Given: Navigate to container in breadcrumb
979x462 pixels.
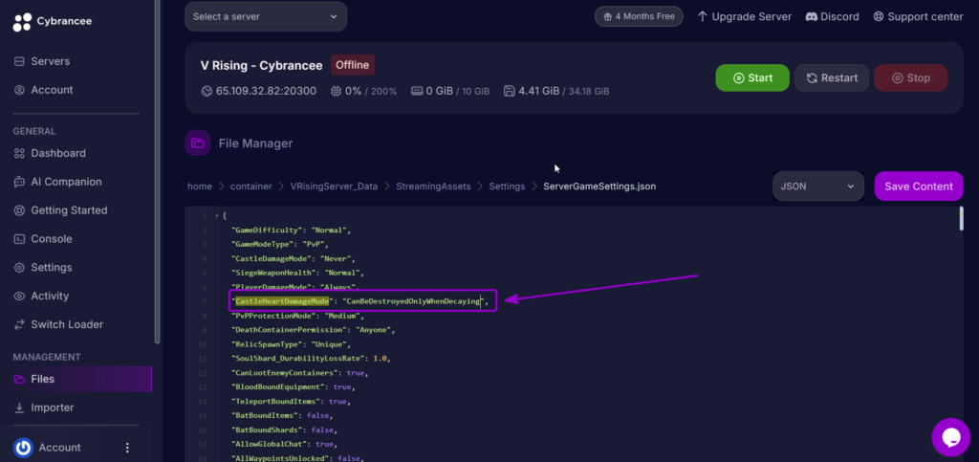Looking at the screenshot, I should click(251, 187).
